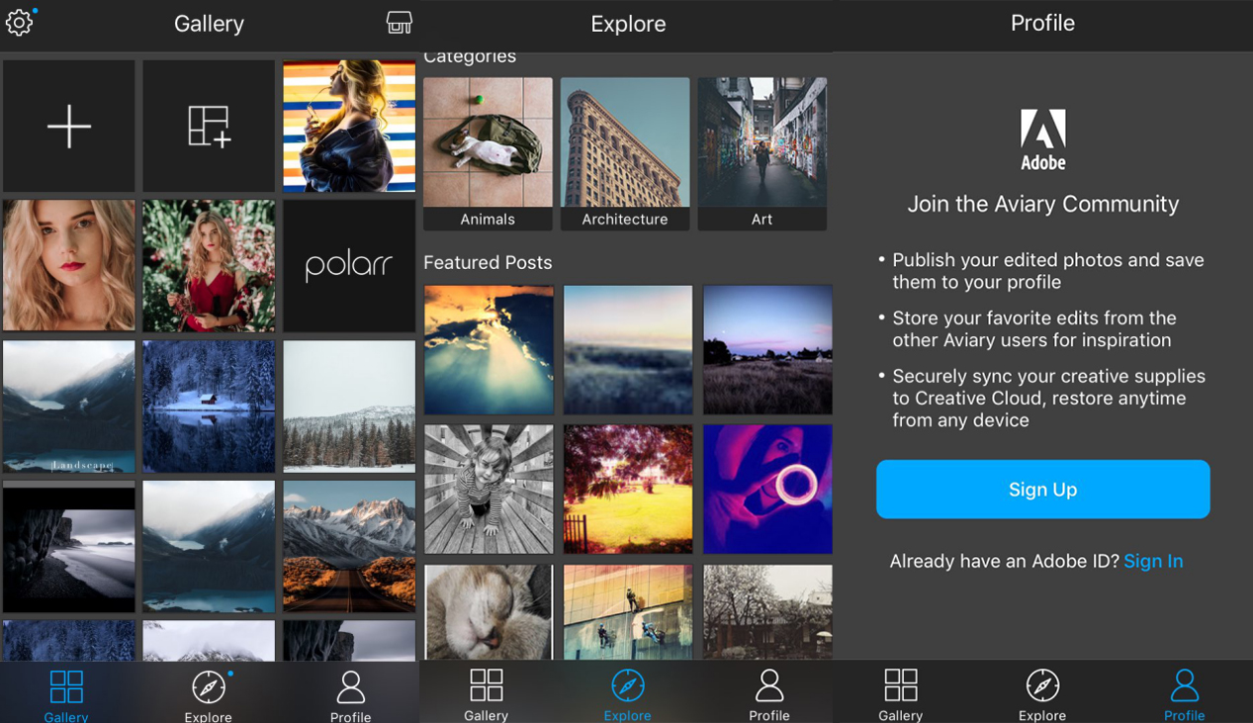The width and height of the screenshot is (1253, 723).
Task: Click the Categories heading text
Action: pos(470,56)
